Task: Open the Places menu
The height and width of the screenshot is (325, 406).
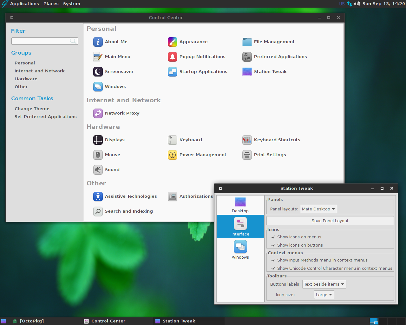Action: pos(51,4)
